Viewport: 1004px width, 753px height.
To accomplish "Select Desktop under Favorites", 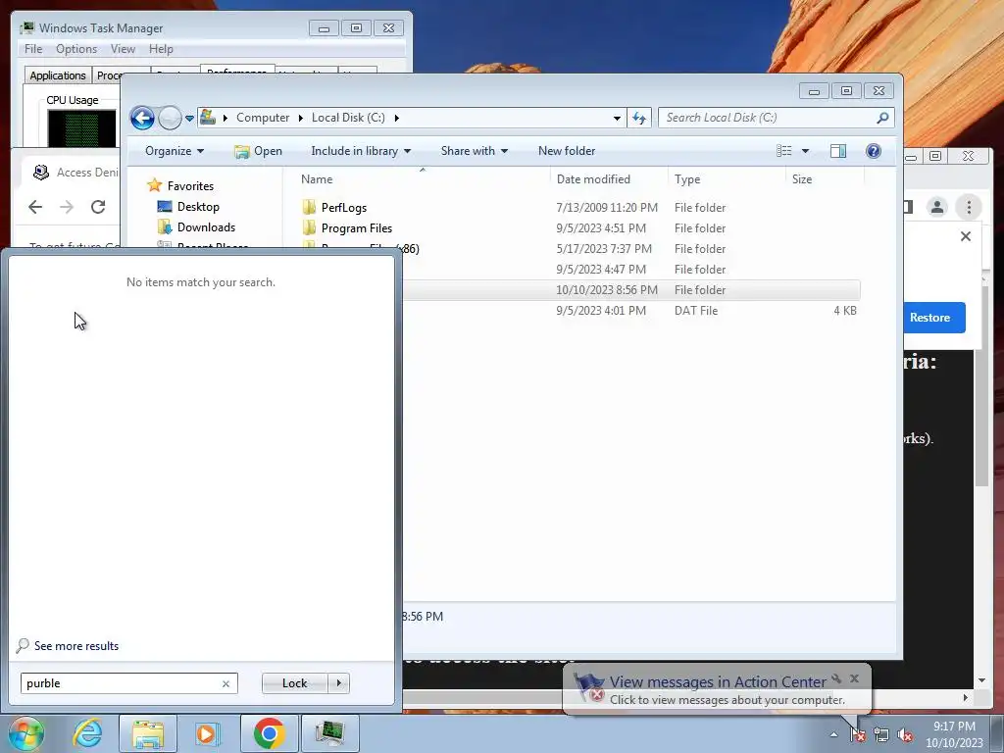I will pyautogui.click(x=198, y=207).
